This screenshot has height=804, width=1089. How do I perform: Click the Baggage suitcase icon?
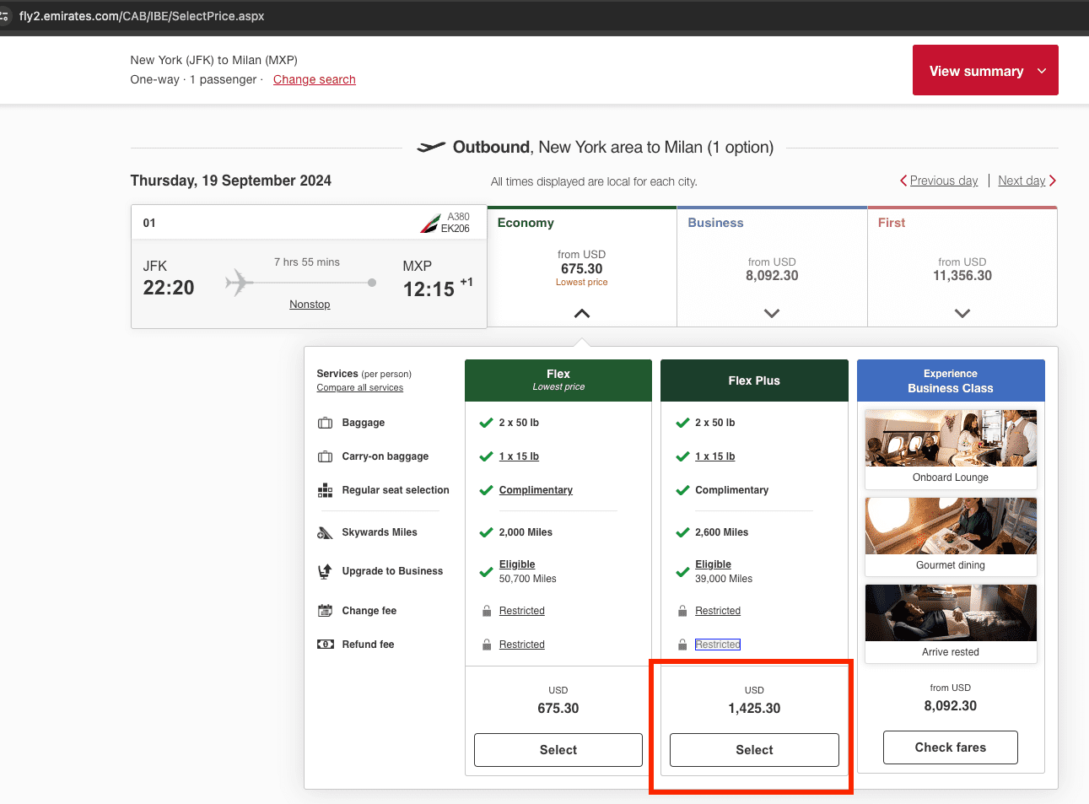[x=325, y=423]
